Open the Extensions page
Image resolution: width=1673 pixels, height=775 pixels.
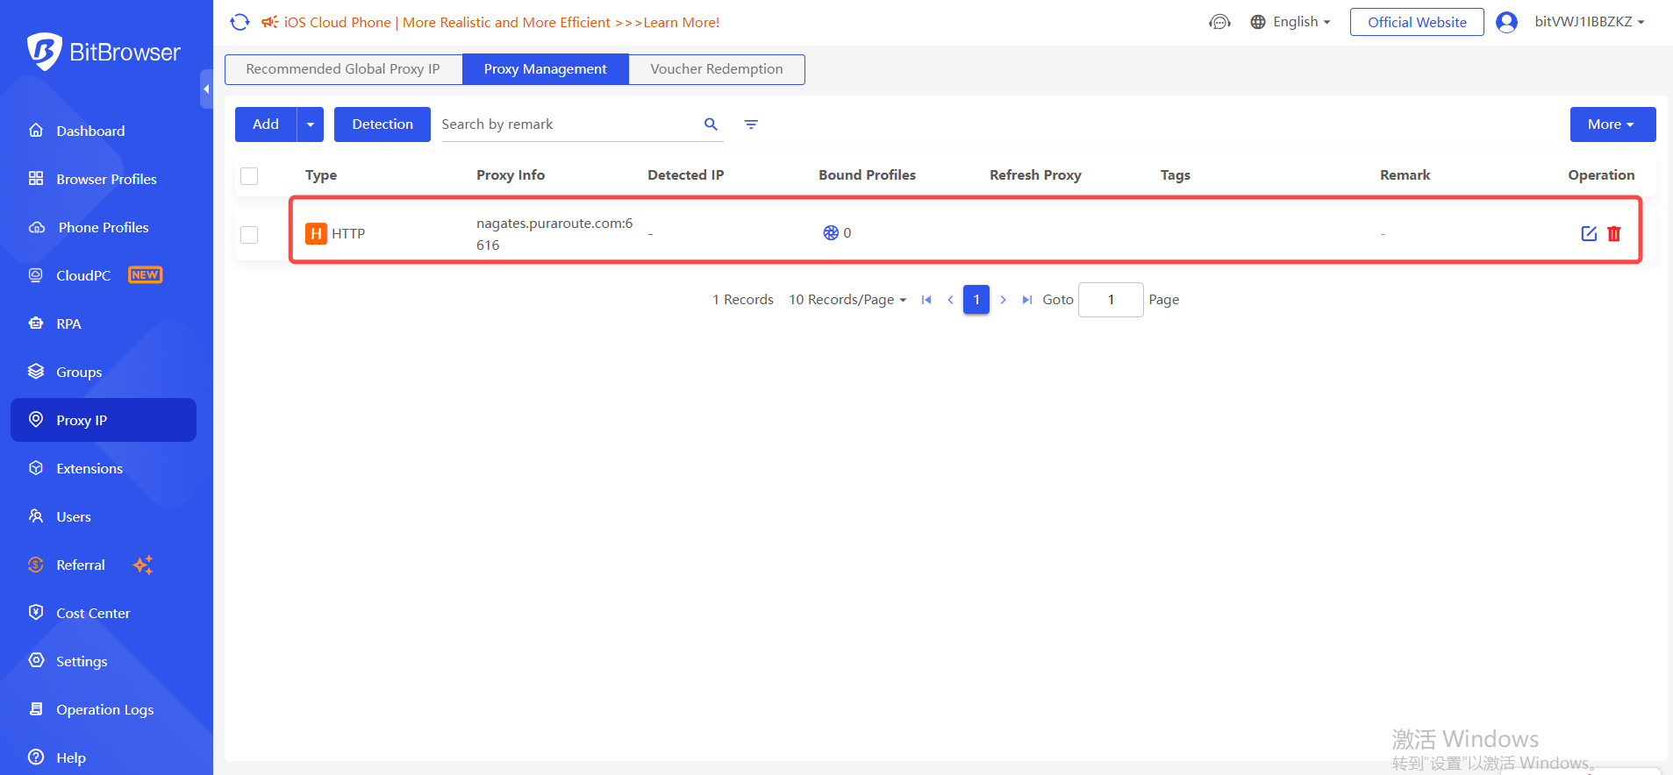[104, 468]
